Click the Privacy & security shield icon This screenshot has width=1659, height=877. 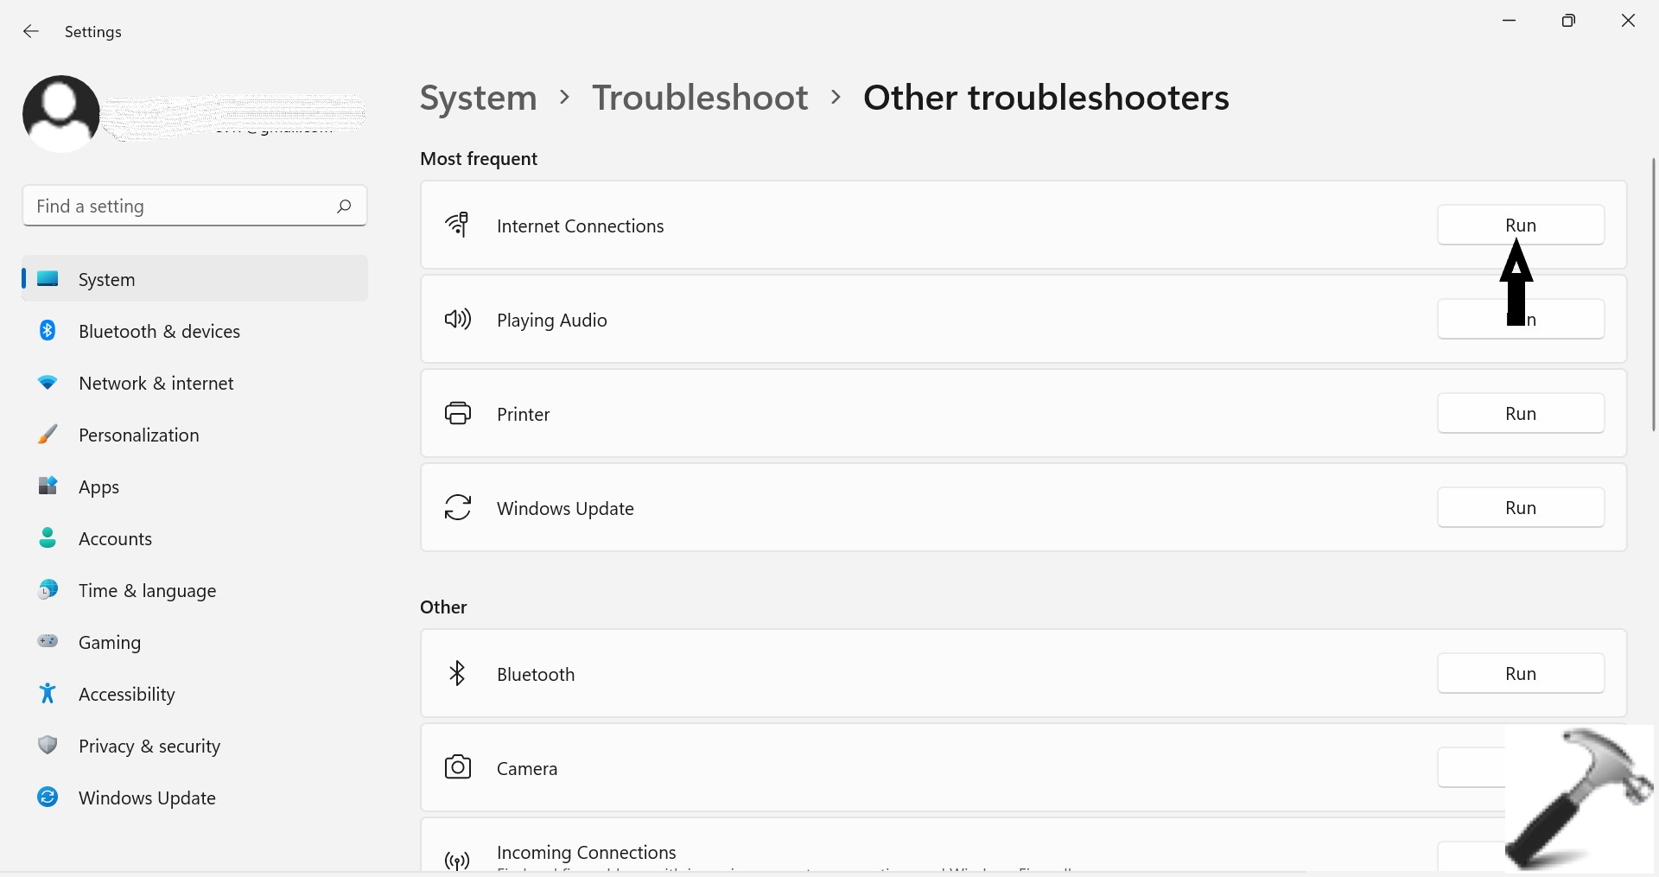(48, 745)
